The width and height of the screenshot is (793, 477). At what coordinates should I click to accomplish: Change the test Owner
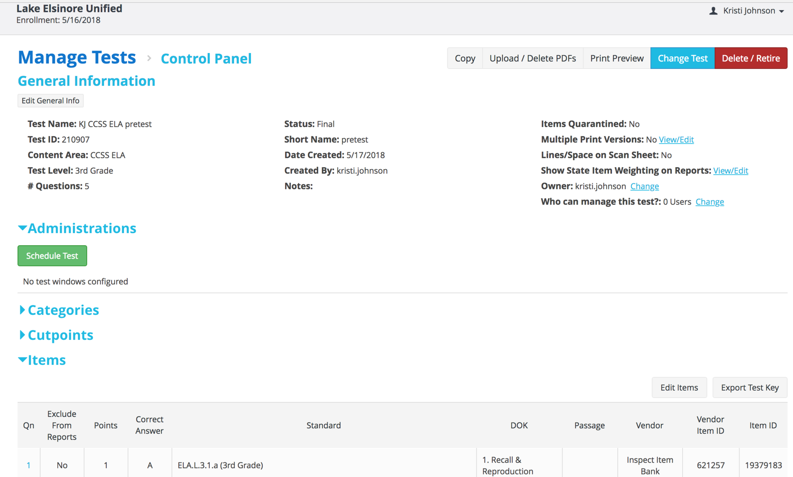pyautogui.click(x=644, y=186)
